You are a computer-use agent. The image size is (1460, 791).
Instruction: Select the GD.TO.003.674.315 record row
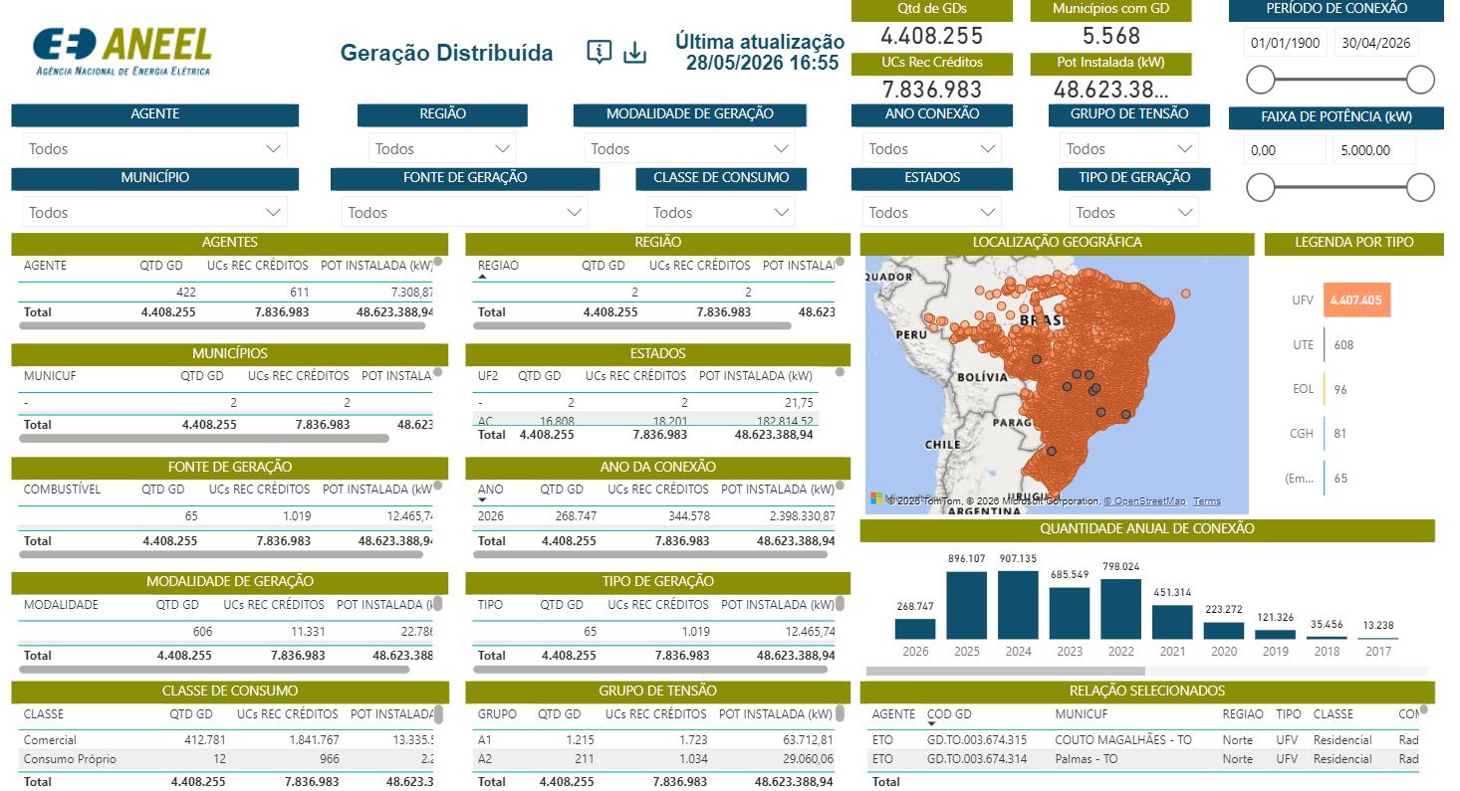coord(1143,740)
